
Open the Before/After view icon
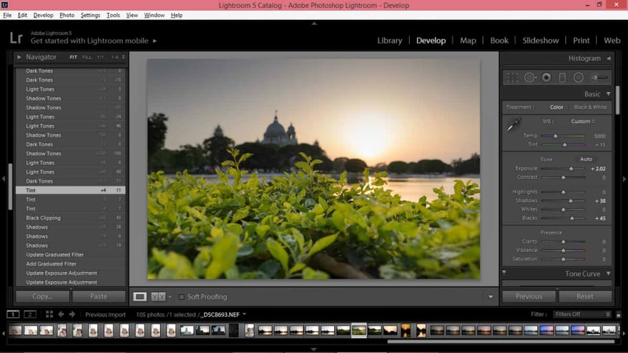pyautogui.click(x=157, y=296)
